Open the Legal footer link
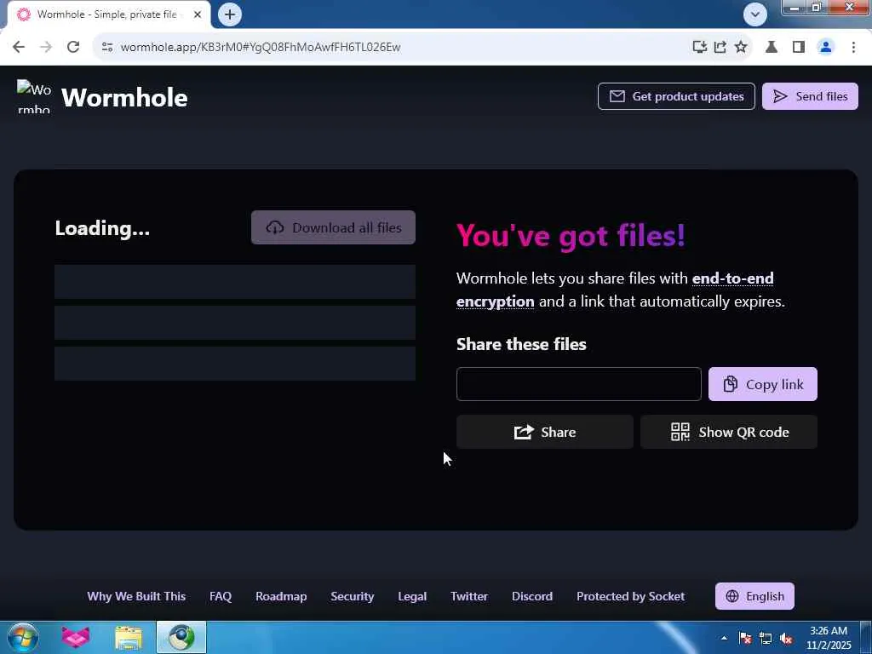 tap(412, 596)
